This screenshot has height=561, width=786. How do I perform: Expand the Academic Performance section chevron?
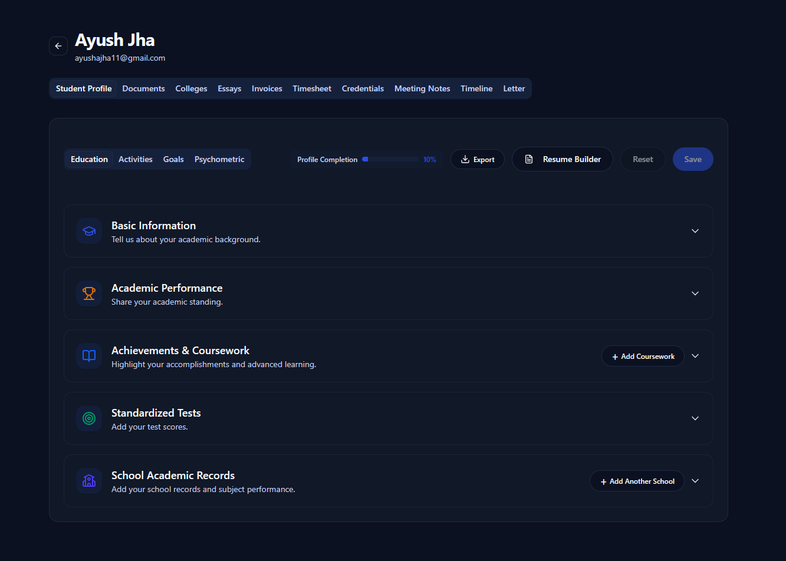click(x=695, y=293)
